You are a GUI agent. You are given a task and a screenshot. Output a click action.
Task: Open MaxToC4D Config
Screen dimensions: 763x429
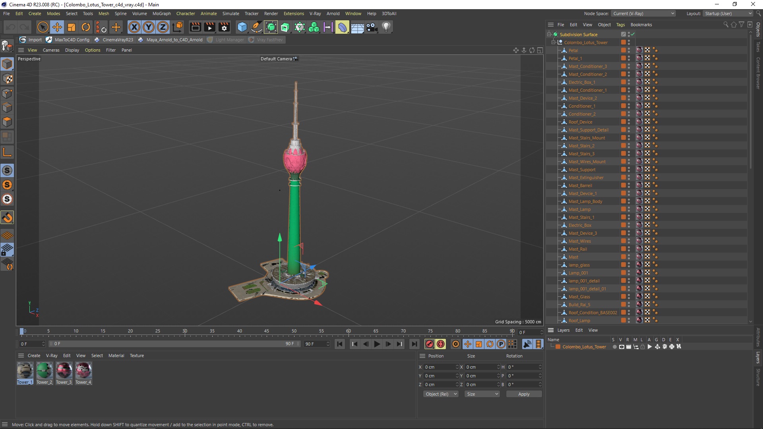click(68, 40)
